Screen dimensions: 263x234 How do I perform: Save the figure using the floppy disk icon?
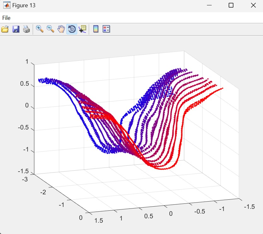coord(16,29)
